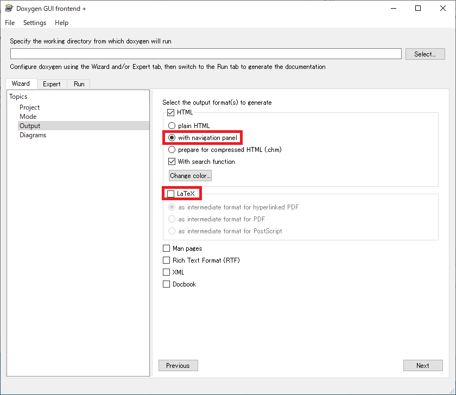Uncheck the HTML output checkbox
Screen dimensions: 456x395
[x=171, y=112]
